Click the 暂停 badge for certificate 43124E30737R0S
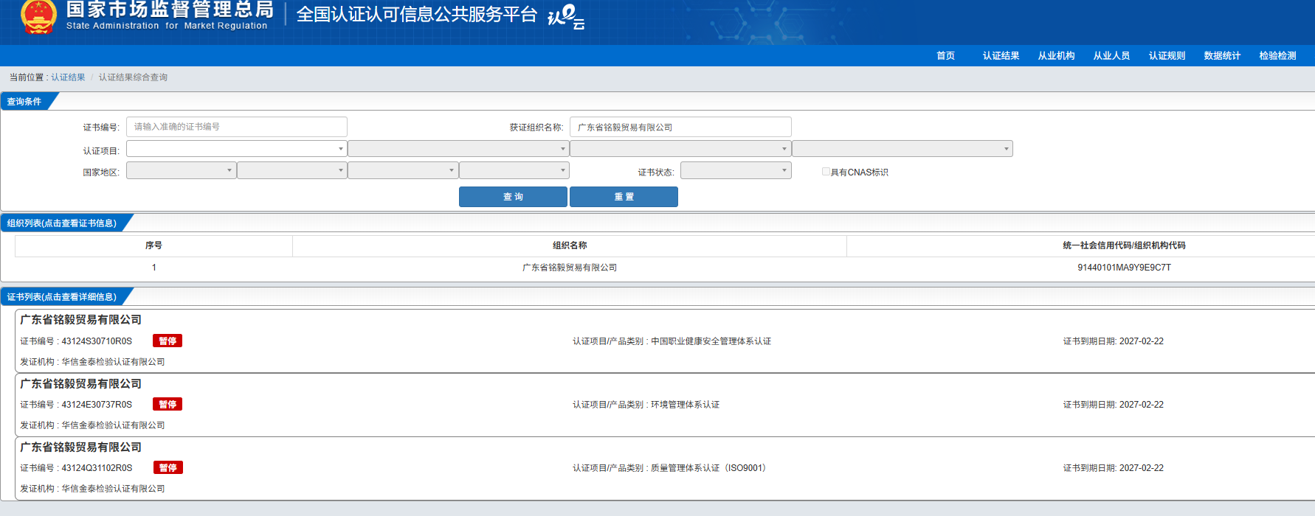The image size is (1315, 516). [x=168, y=405]
